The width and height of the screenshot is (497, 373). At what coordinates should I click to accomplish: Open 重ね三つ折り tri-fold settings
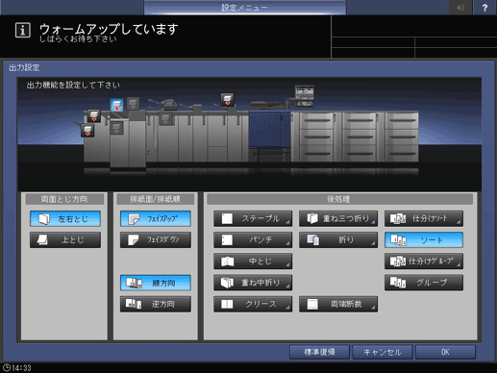coord(338,219)
